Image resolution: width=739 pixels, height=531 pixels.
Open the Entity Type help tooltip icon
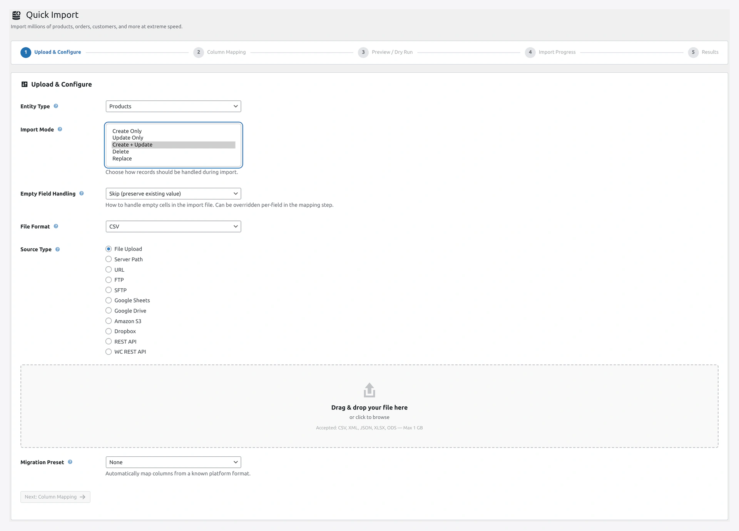(56, 106)
